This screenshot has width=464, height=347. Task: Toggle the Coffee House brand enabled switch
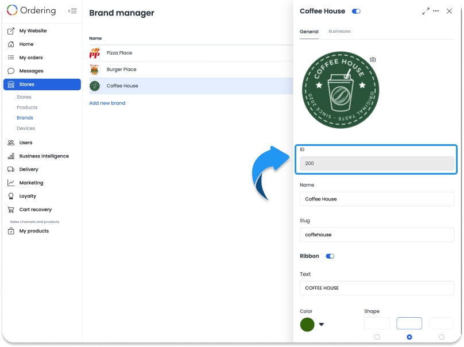356,11
